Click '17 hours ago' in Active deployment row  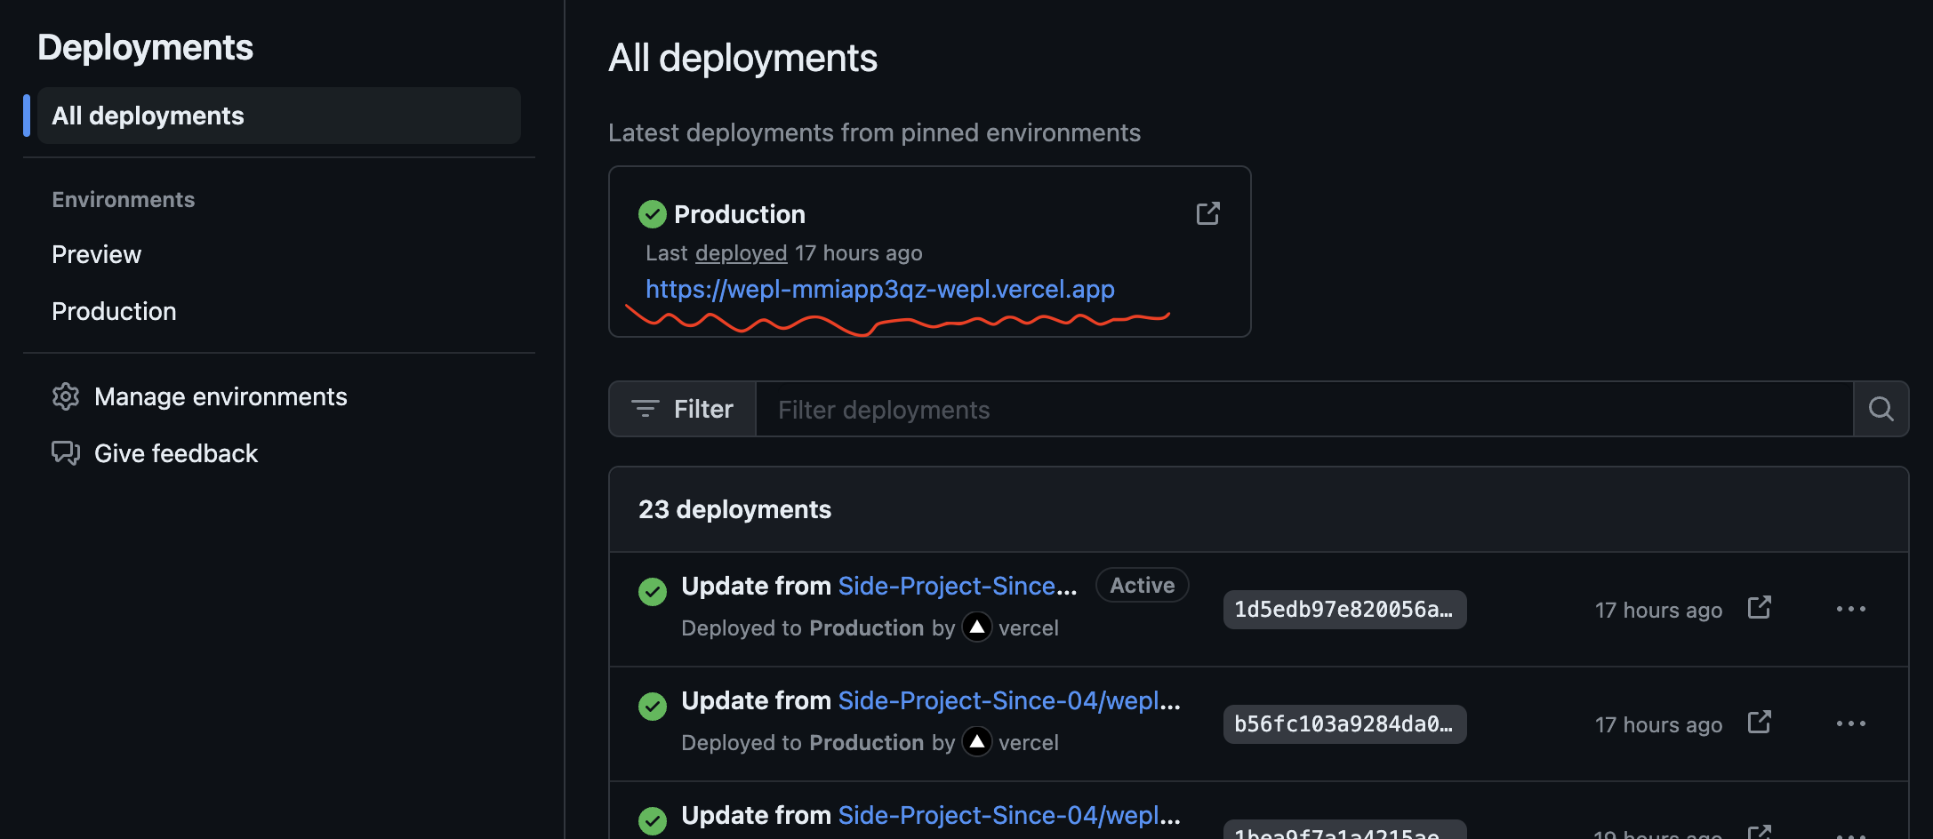pos(1658,610)
